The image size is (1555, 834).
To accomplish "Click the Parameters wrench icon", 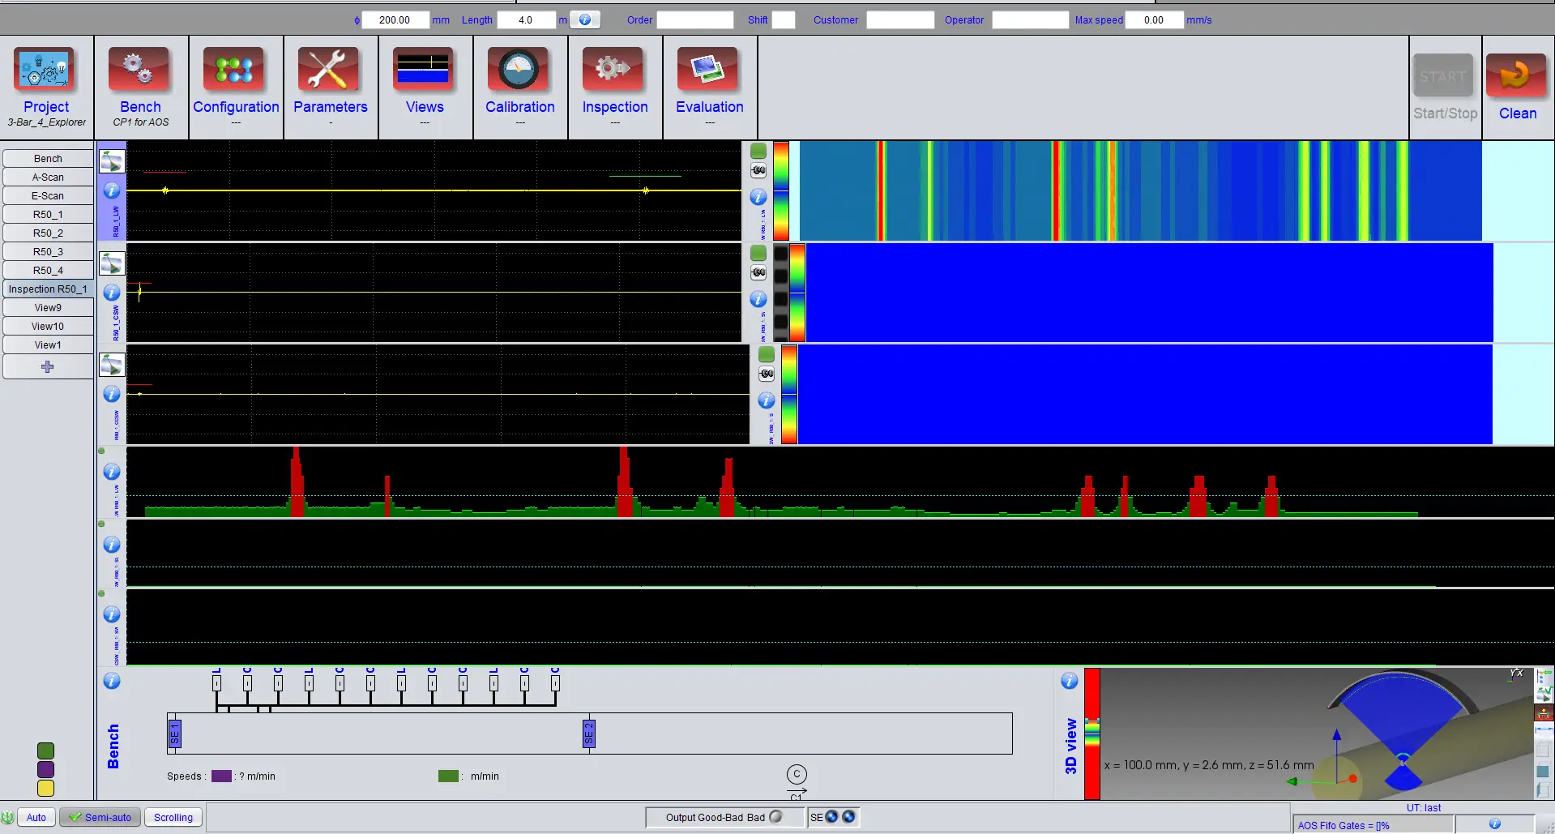I will coord(329,71).
